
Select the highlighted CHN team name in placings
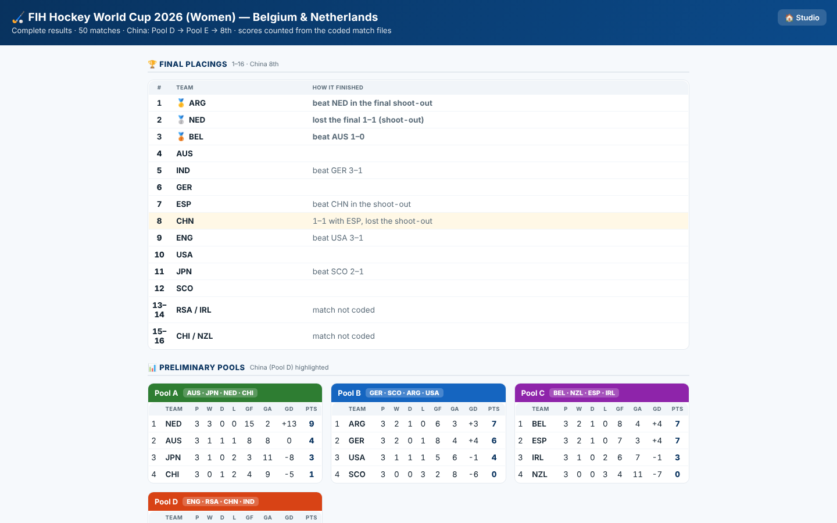tap(185, 221)
